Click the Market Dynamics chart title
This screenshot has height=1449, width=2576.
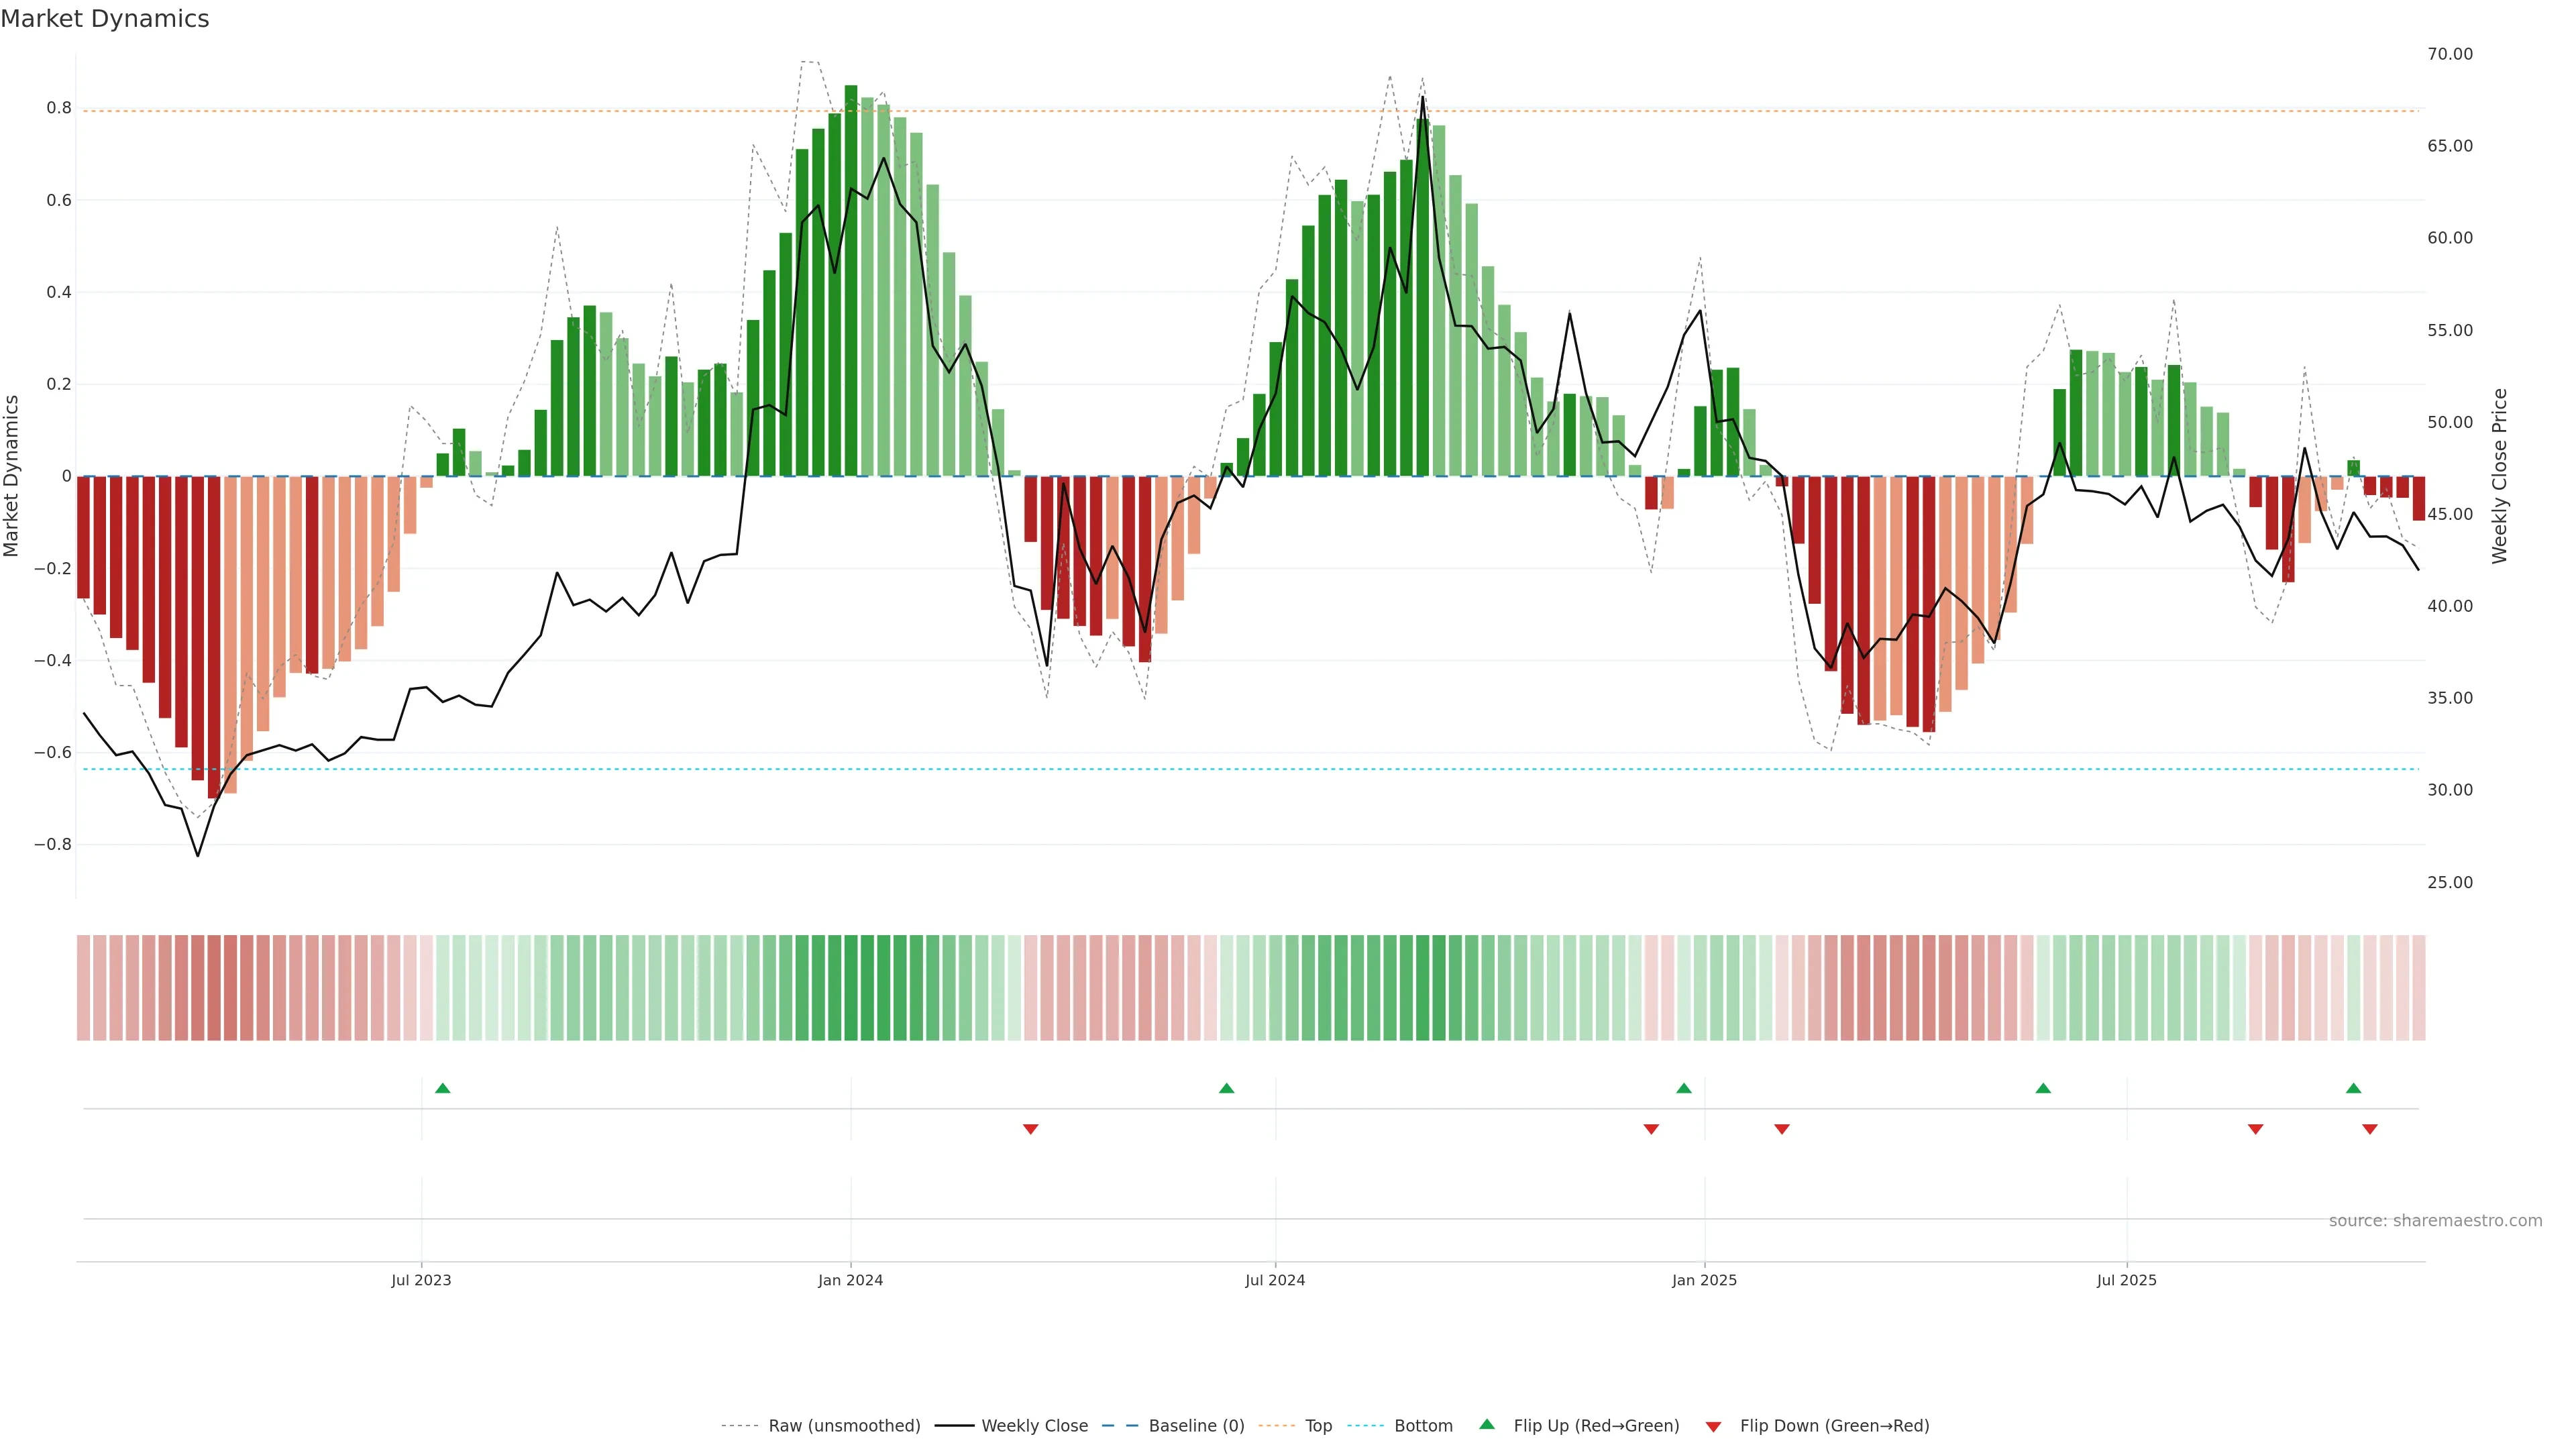(x=105, y=19)
